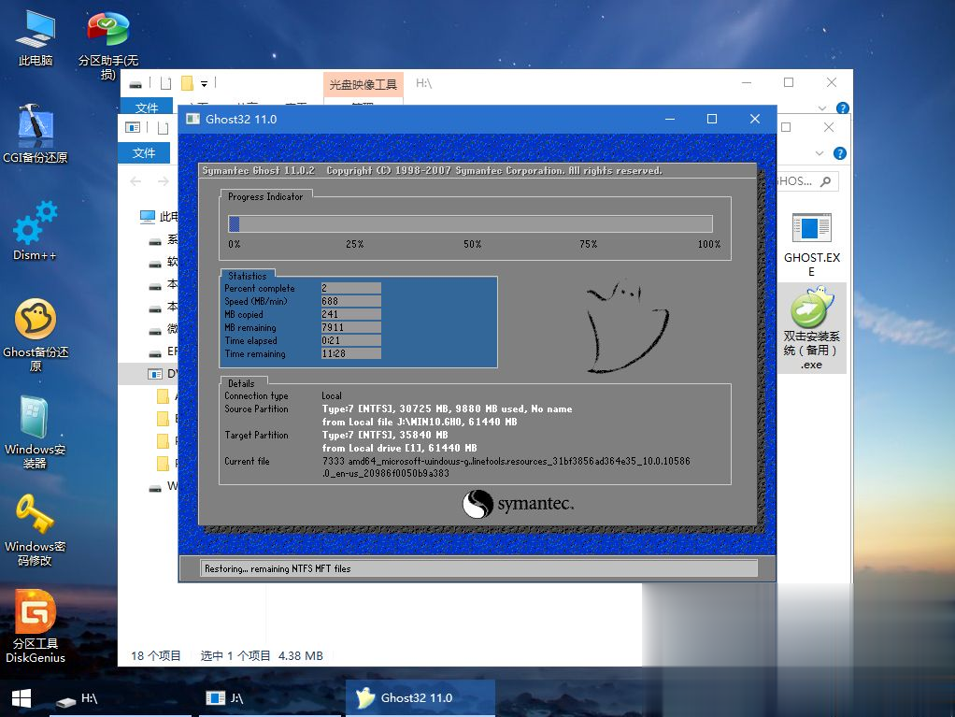Launch CGI备份还原 desktop shortcut
This screenshot has width=955, height=717.
tap(36, 134)
